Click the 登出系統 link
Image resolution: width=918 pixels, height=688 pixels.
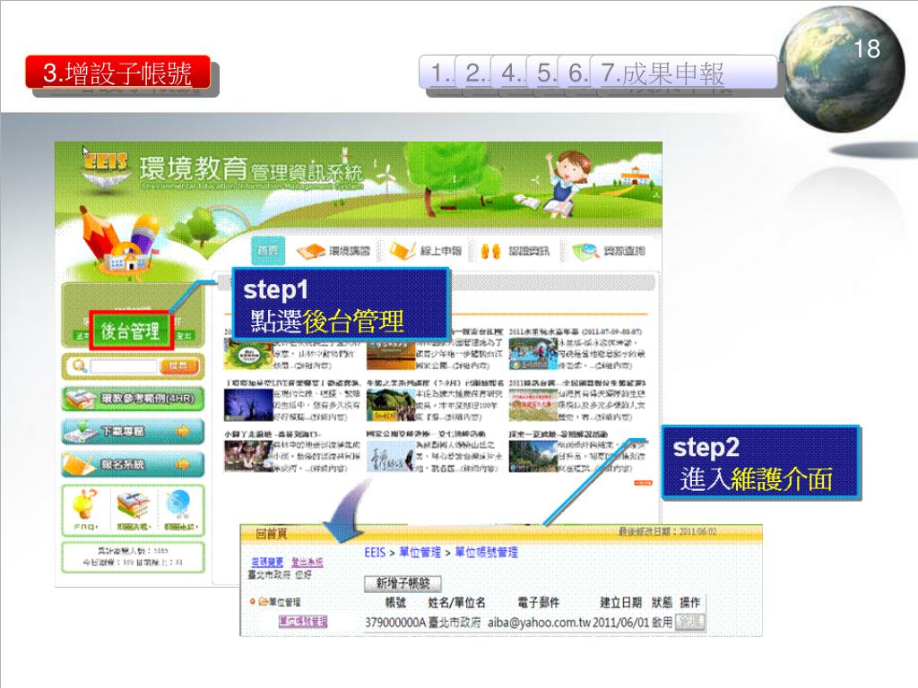[307, 562]
